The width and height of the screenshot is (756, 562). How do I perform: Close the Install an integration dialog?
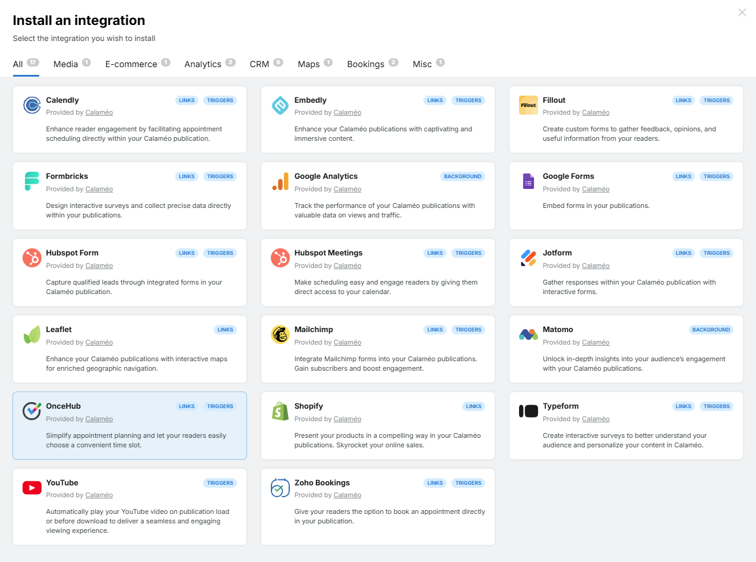[x=742, y=12]
